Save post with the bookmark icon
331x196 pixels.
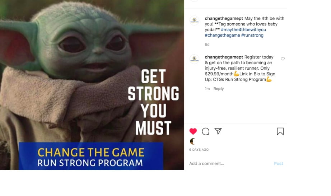click(x=280, y=131)
